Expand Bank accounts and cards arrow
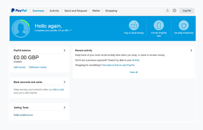Screen dimensions: 203x130 coord(64,82)
